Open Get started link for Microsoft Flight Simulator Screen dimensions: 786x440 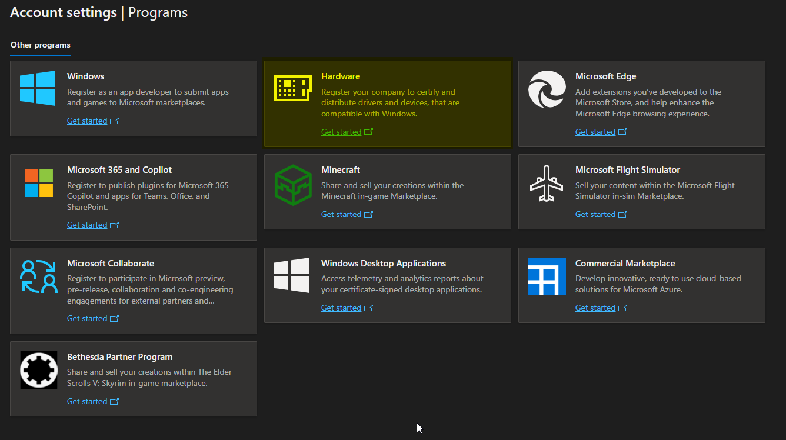click(x=595, y=215)
